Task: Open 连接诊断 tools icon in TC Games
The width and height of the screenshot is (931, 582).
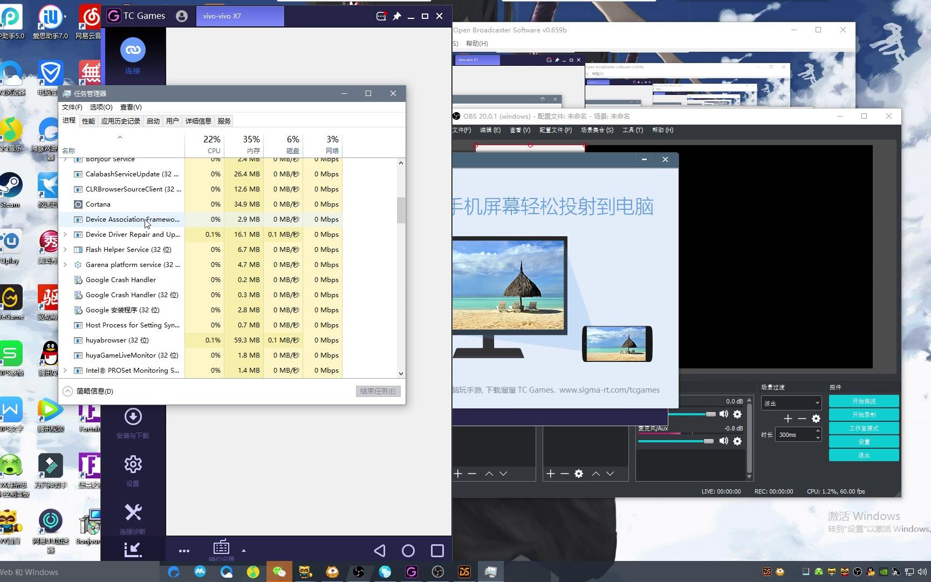Action: [133, 512]
